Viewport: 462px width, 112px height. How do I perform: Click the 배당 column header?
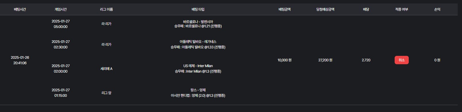coord(366,9)
